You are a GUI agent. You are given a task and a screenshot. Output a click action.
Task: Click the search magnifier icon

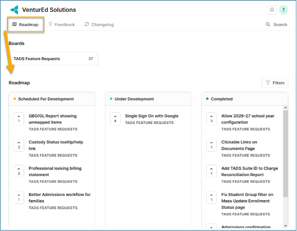point(268,24)
